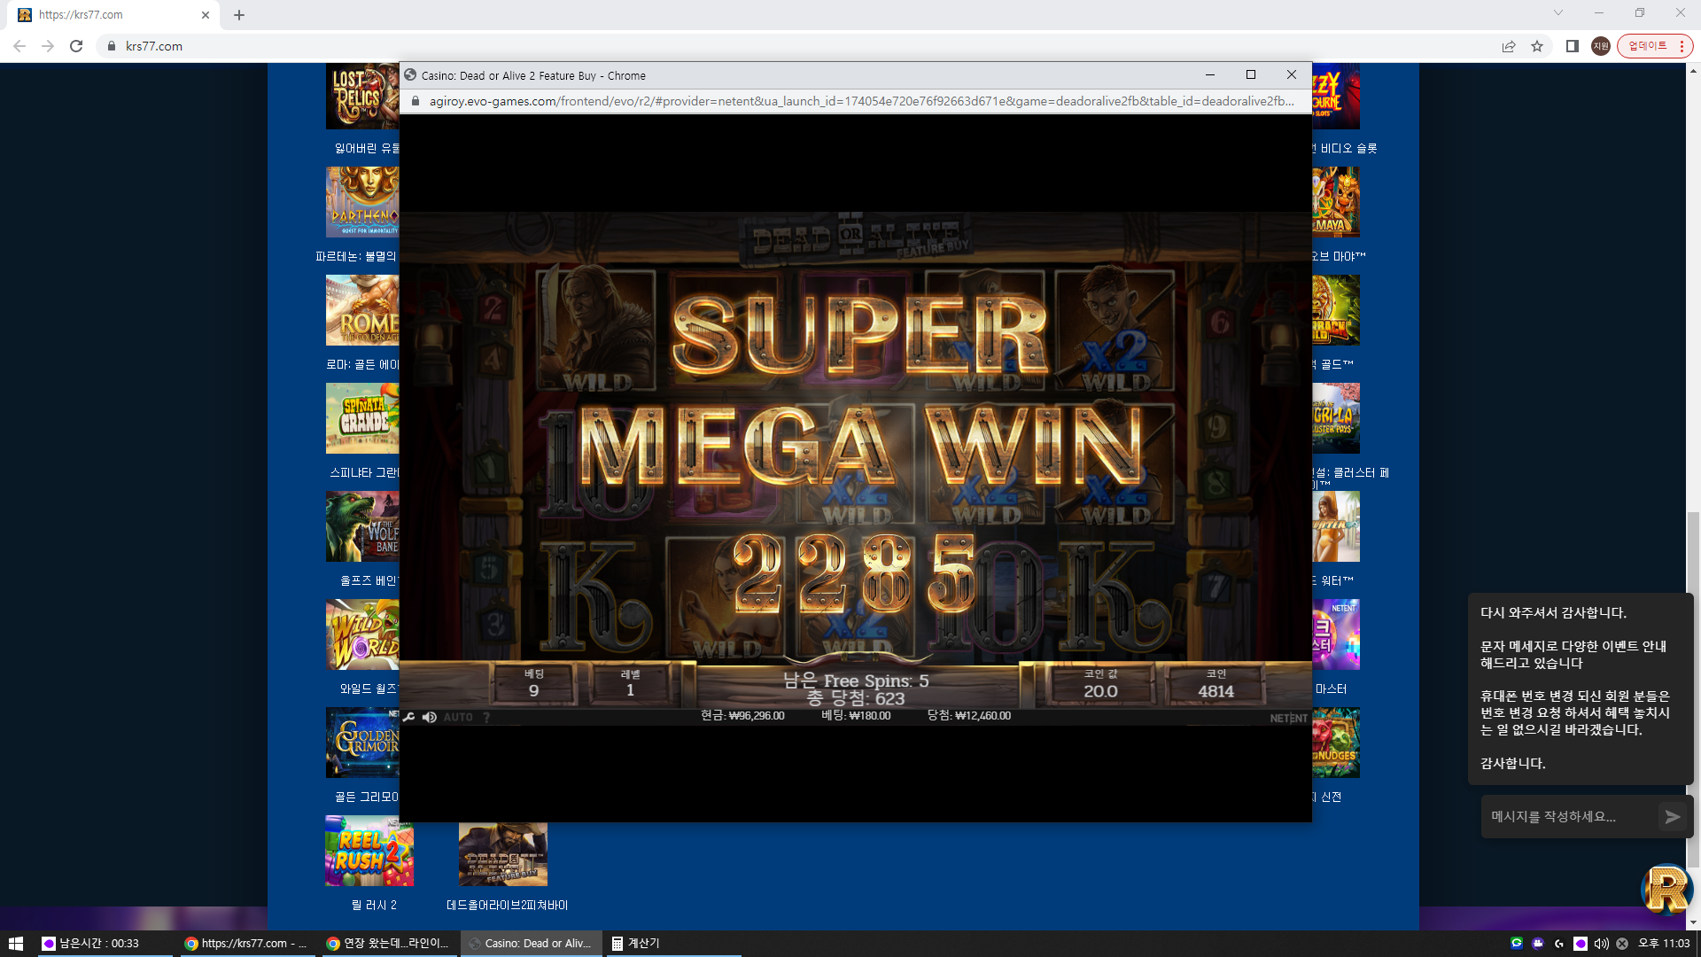The height and width of the screenshot is (957, 1701).
Task: Bookmark this page with star icon
Action: (x=1537, y=46)
